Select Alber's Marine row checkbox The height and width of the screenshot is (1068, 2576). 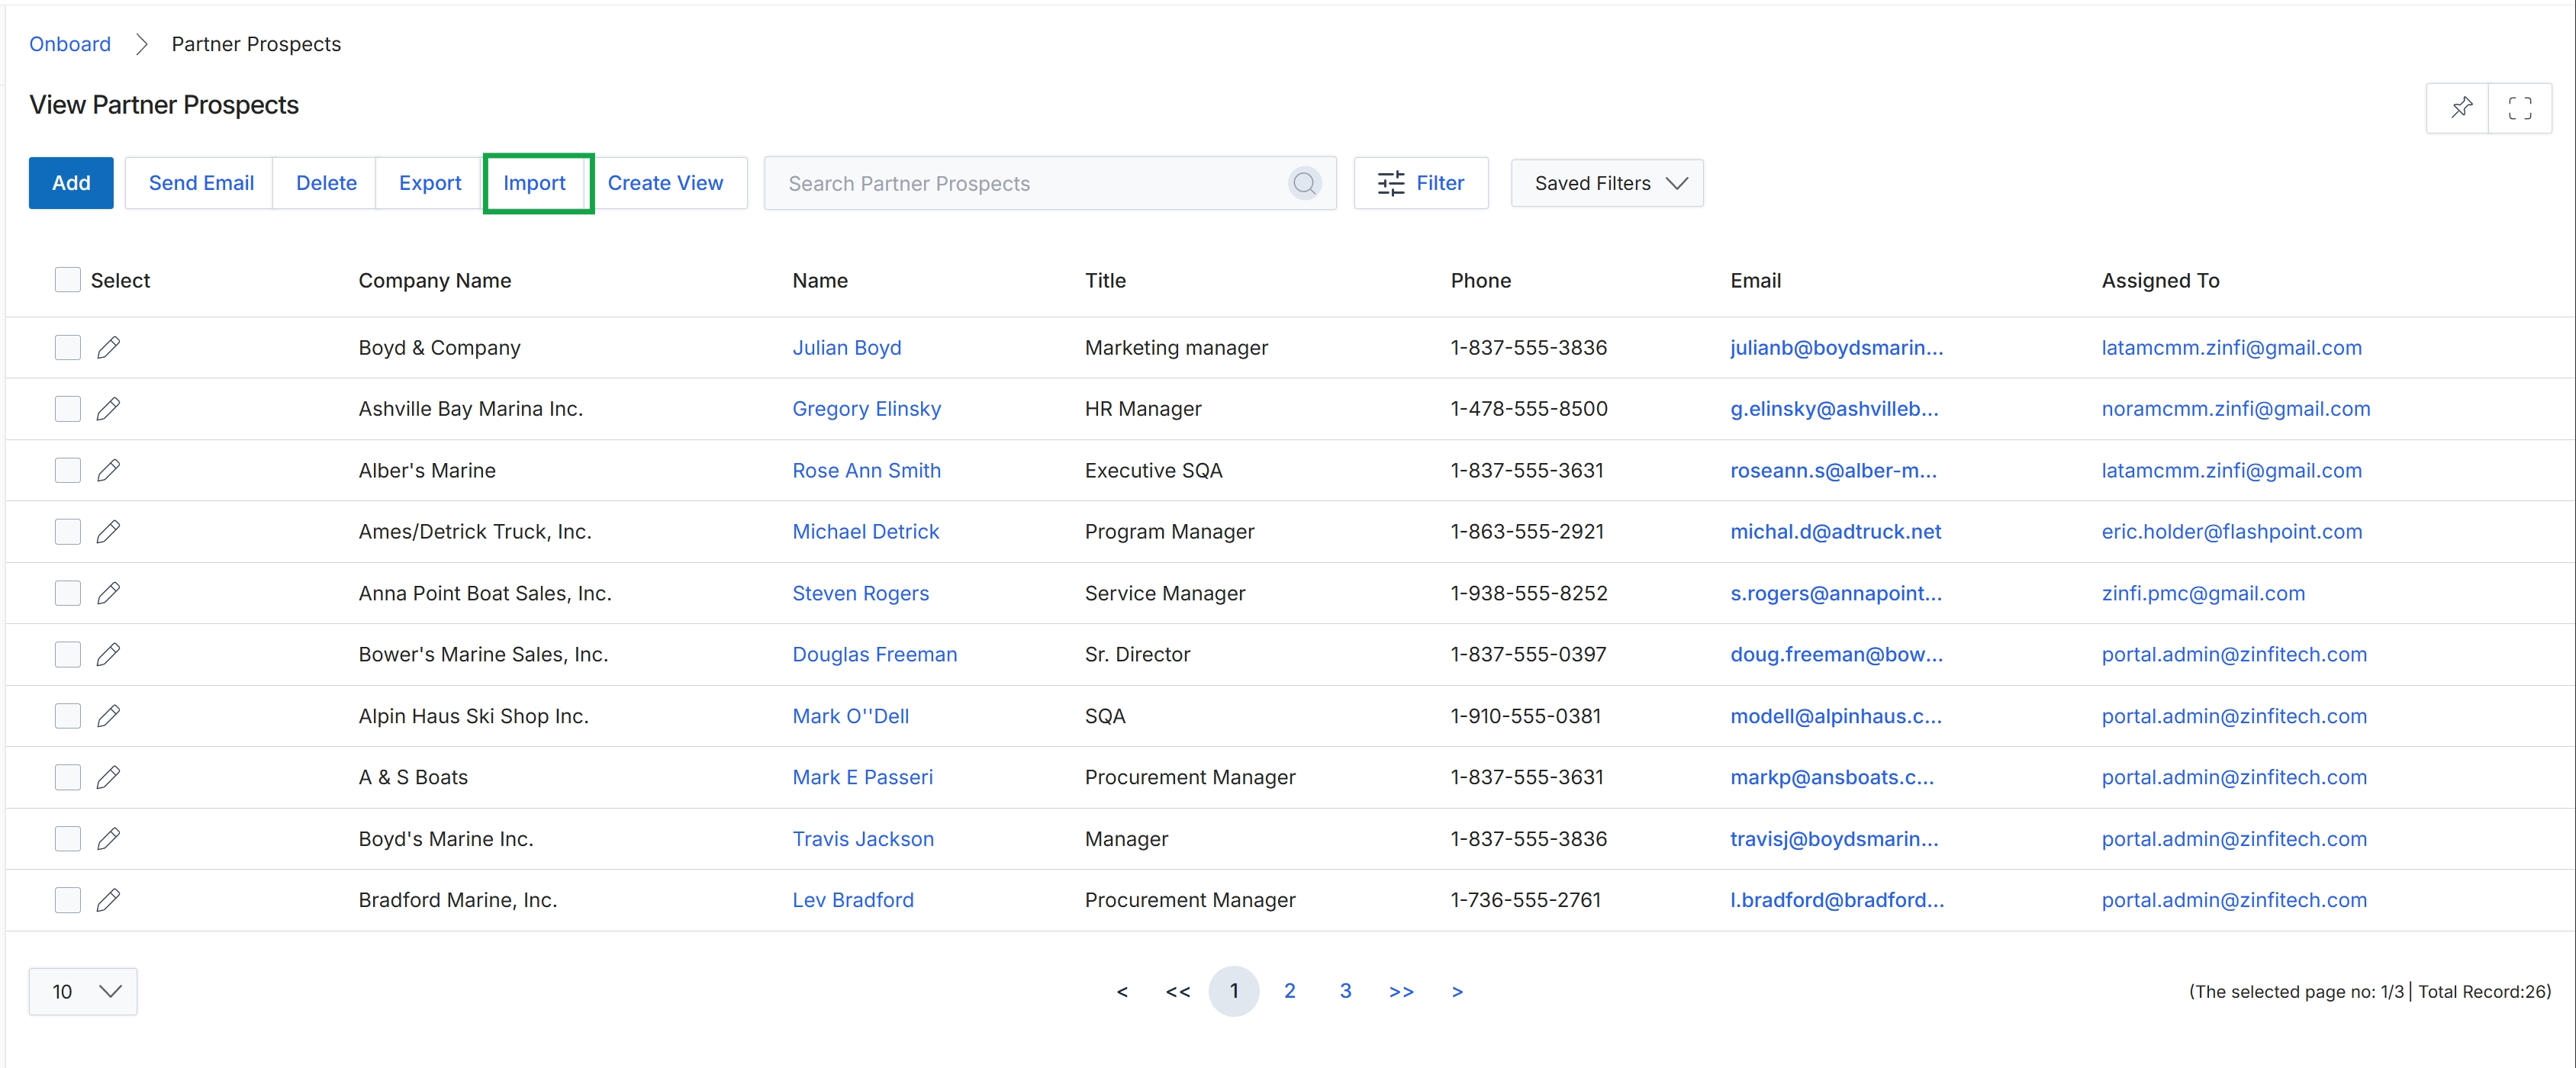click(67, 470)
